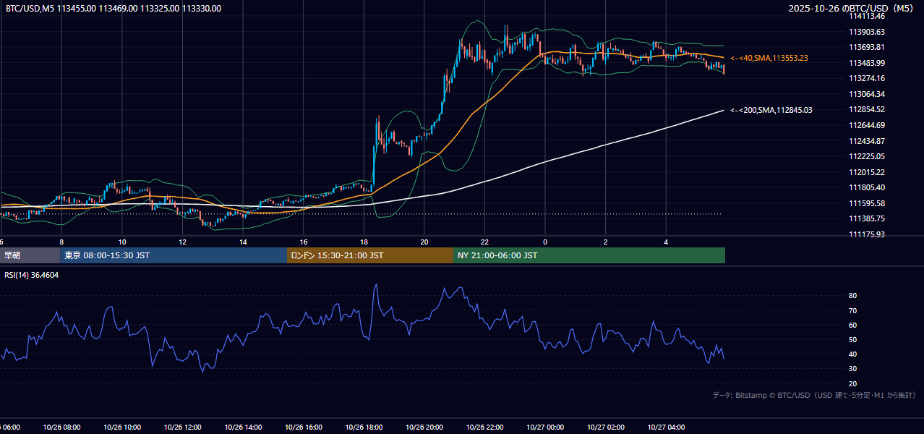Click price axis value 111595.58
Viewport: 924px width, 434px height.
click(866, 203)
